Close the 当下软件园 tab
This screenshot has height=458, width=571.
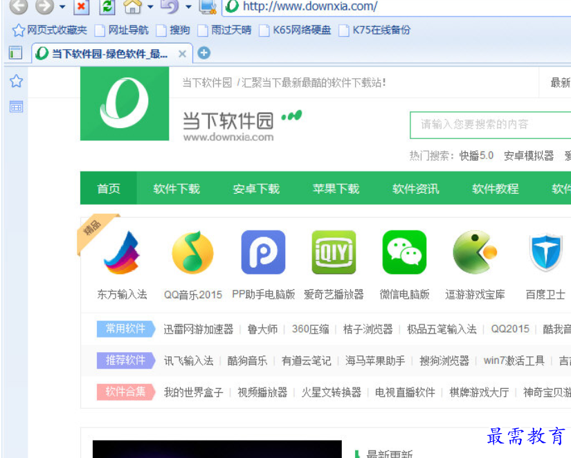[183, 54]
